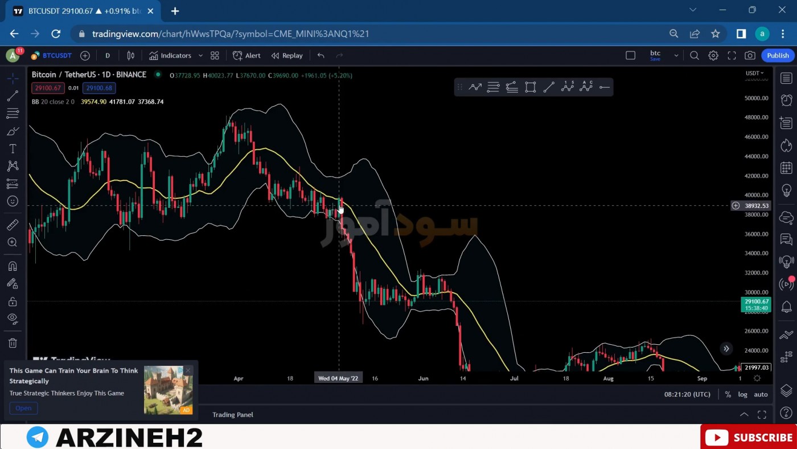This screenshot has height=449, width=797.
Task: Expand the Chrome tab search chevron
Action: pos(693,10)
